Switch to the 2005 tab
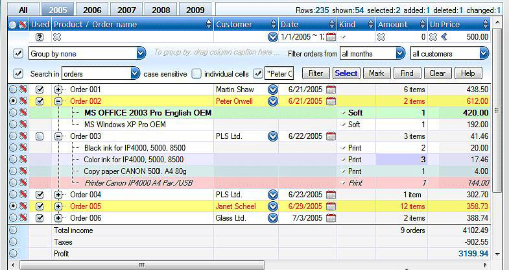The width and height of the screenshot is (509, 270). (x=58, y=10)
